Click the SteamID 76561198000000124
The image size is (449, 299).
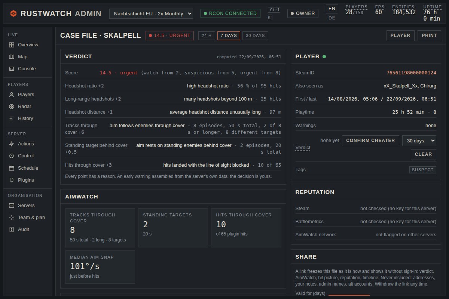tap(411, 73)
